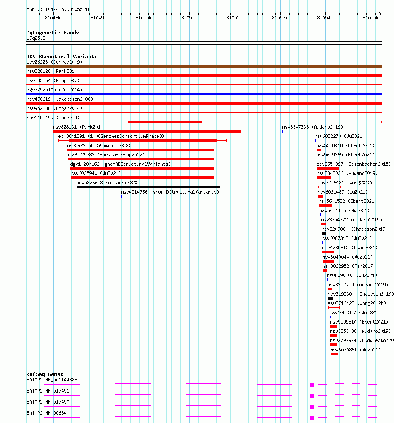The image size is (394, 423).
Task: Select the exon box on NM_001144888 transcript
Action: tap(313, 385)
